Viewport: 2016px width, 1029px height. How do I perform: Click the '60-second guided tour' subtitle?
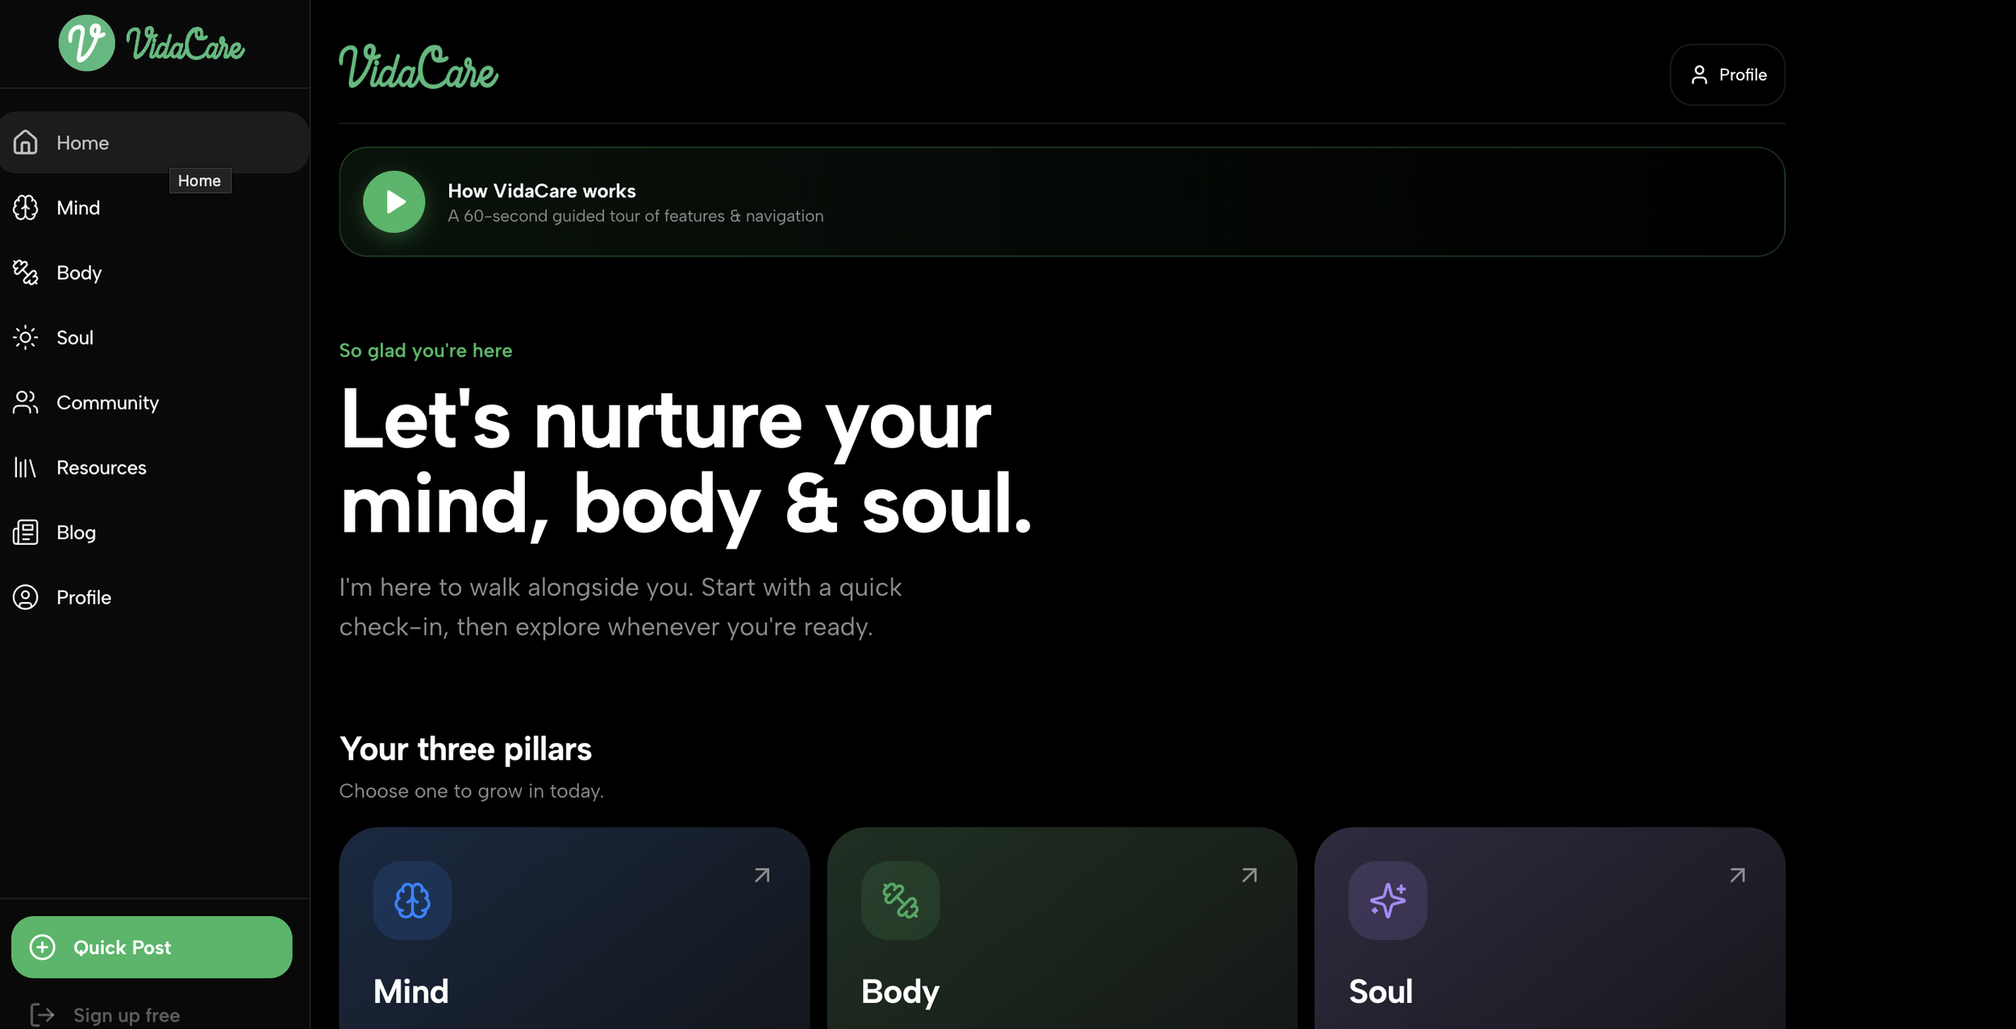635,216
